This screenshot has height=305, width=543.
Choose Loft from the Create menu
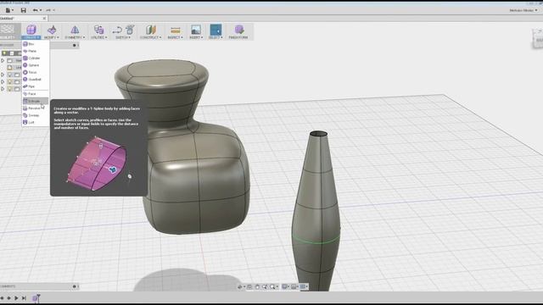pyautogui.click(x=36, y=122)
